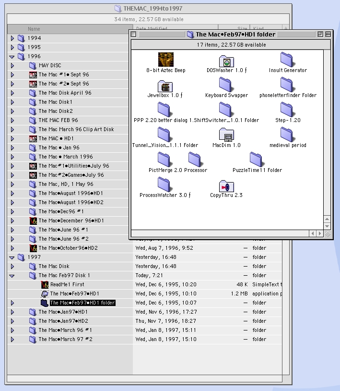340x391 pixels.
Task: Open the Step-1.20 folder
Action: [287, 109]
